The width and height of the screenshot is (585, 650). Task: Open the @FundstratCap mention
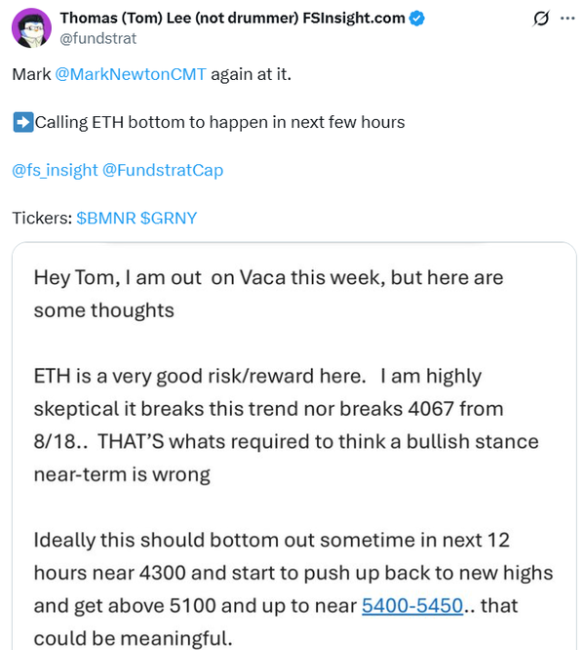pyautogui.click(x=163, y=170)
